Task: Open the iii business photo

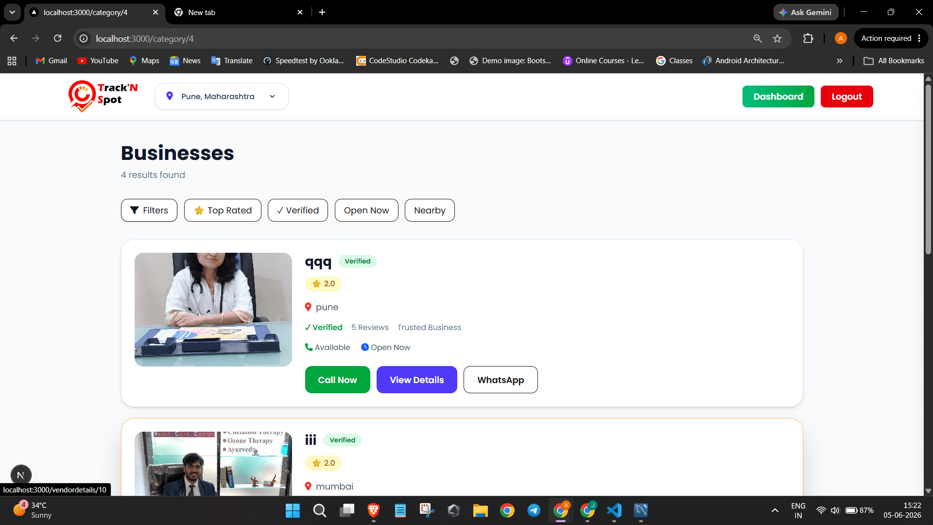Action: [x=213, y=464]
